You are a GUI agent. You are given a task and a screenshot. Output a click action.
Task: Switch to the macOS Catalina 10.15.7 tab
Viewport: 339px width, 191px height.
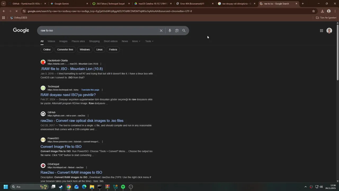[x=153, y=4]
